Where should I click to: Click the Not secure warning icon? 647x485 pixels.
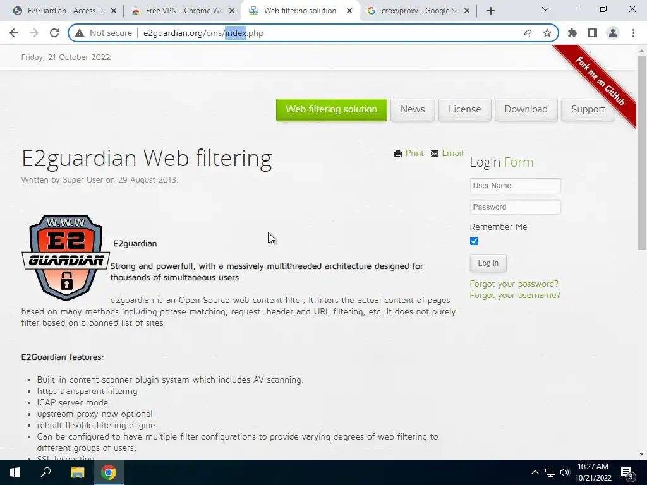coord(80,33)
